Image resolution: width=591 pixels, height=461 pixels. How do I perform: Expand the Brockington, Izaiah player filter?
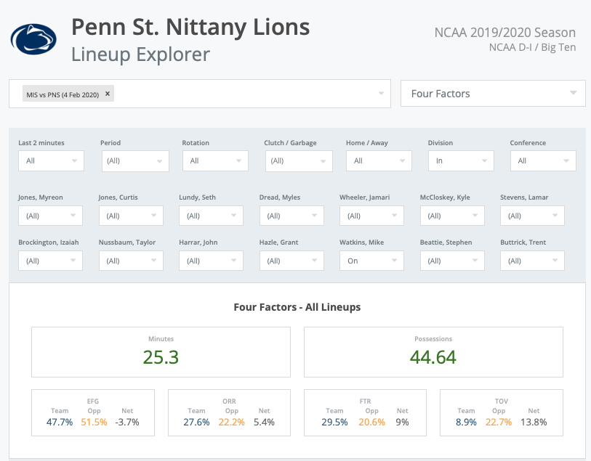[x=50, y=261]
